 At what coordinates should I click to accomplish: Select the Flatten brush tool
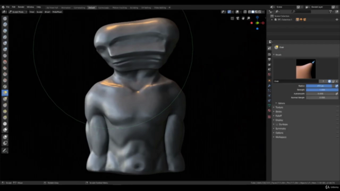[5, 68]
